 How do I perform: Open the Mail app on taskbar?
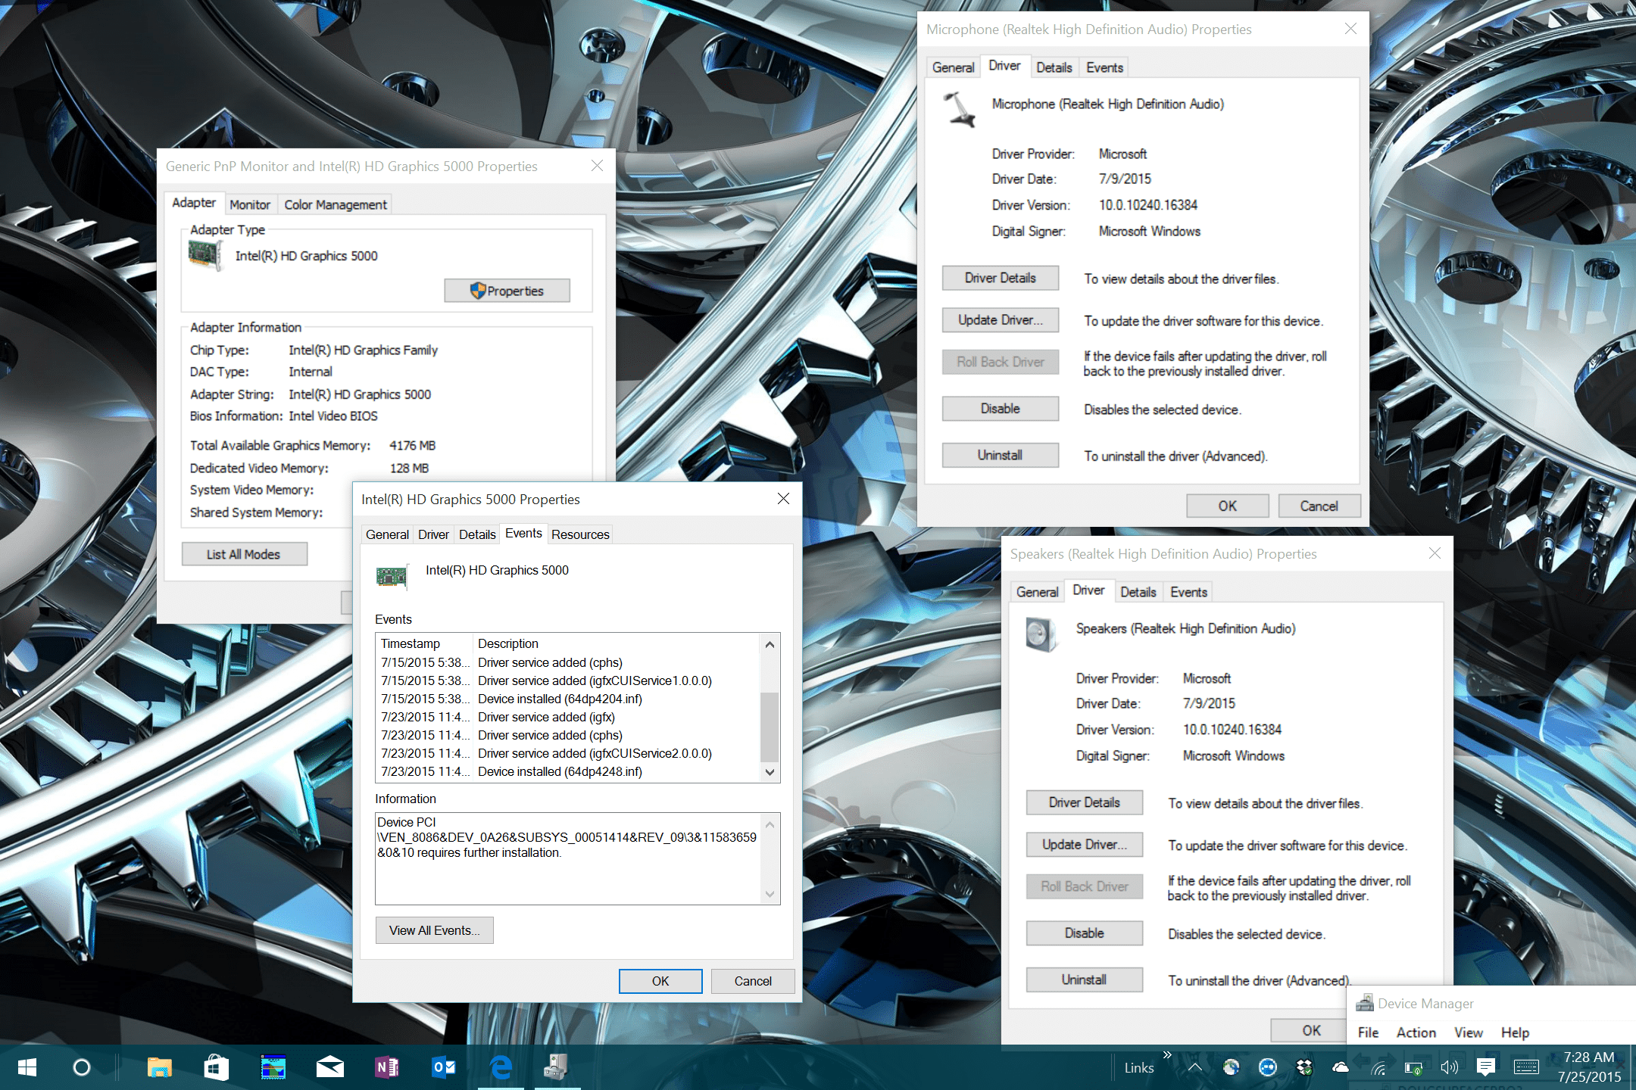pos(329,1067)
